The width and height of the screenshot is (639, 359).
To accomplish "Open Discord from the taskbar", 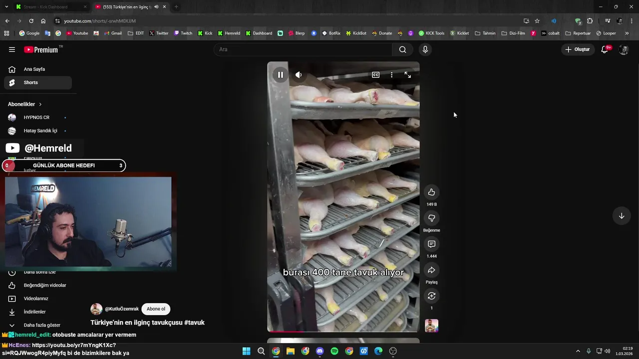I will 319,351.
